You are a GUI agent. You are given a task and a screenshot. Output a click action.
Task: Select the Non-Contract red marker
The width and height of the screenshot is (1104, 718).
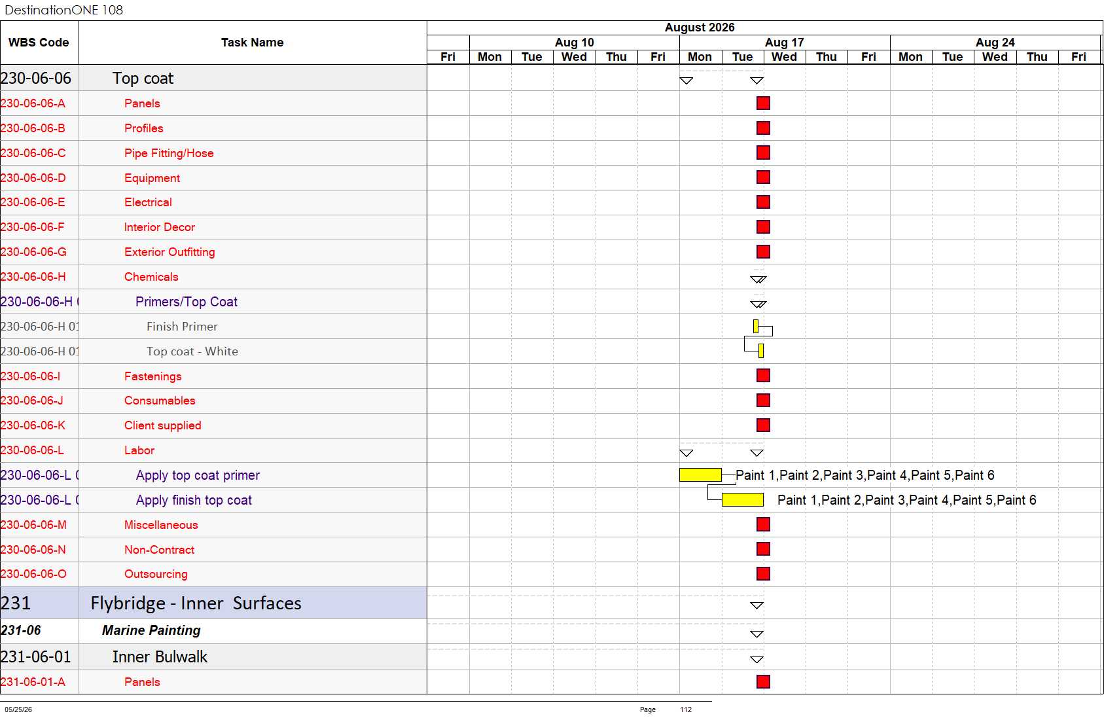(763, 549)
